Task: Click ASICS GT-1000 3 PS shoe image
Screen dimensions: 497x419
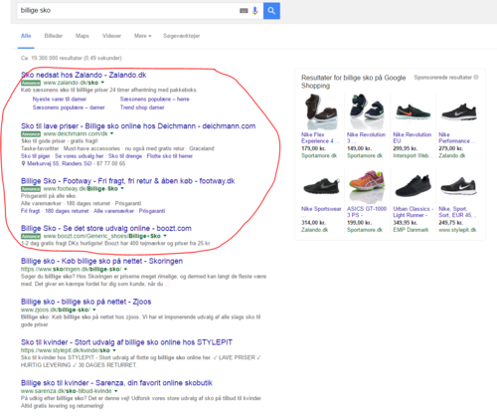Action: 367,186
